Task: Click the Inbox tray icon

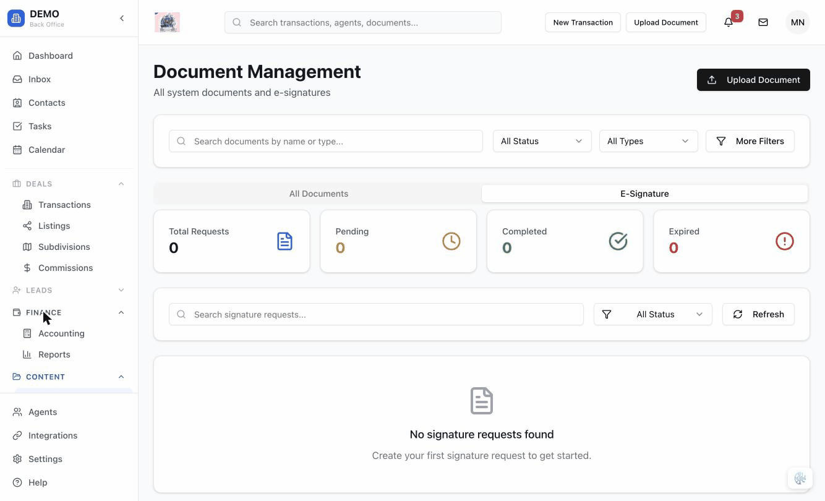Action: click(17, 79)
